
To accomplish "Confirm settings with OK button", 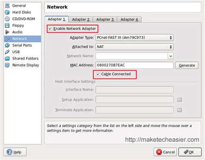I will click(190, 152).
